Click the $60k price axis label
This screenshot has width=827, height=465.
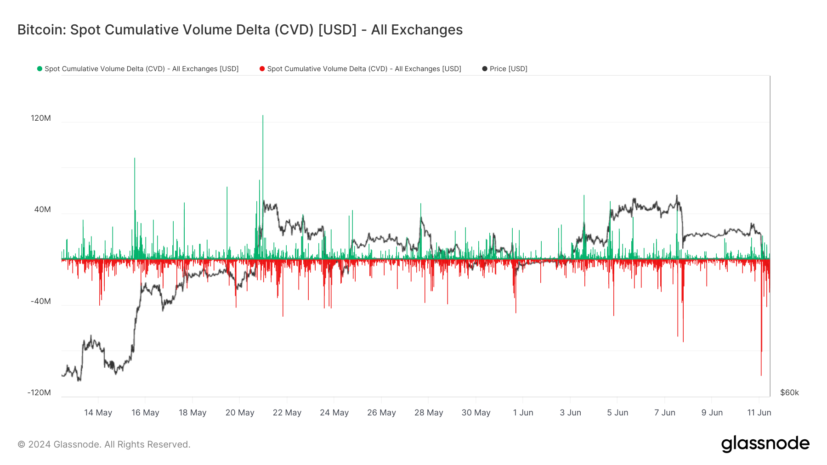(789, 393)
